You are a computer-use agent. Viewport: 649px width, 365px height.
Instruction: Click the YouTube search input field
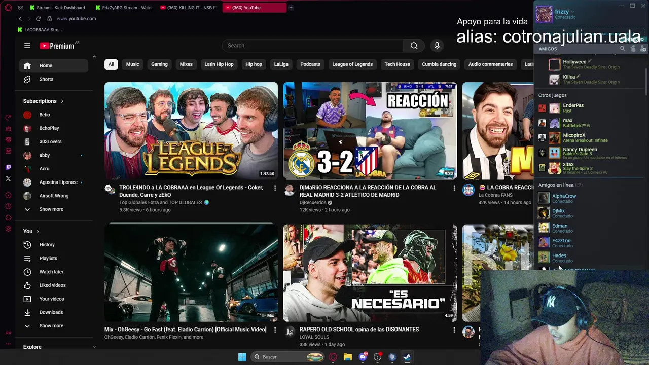[312, 46]
